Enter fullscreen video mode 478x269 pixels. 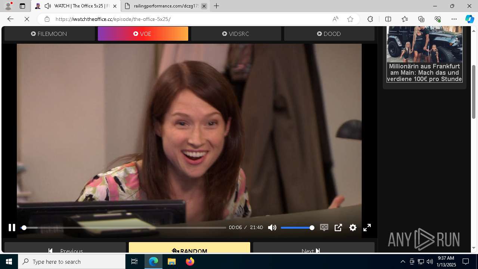point(367,228)
